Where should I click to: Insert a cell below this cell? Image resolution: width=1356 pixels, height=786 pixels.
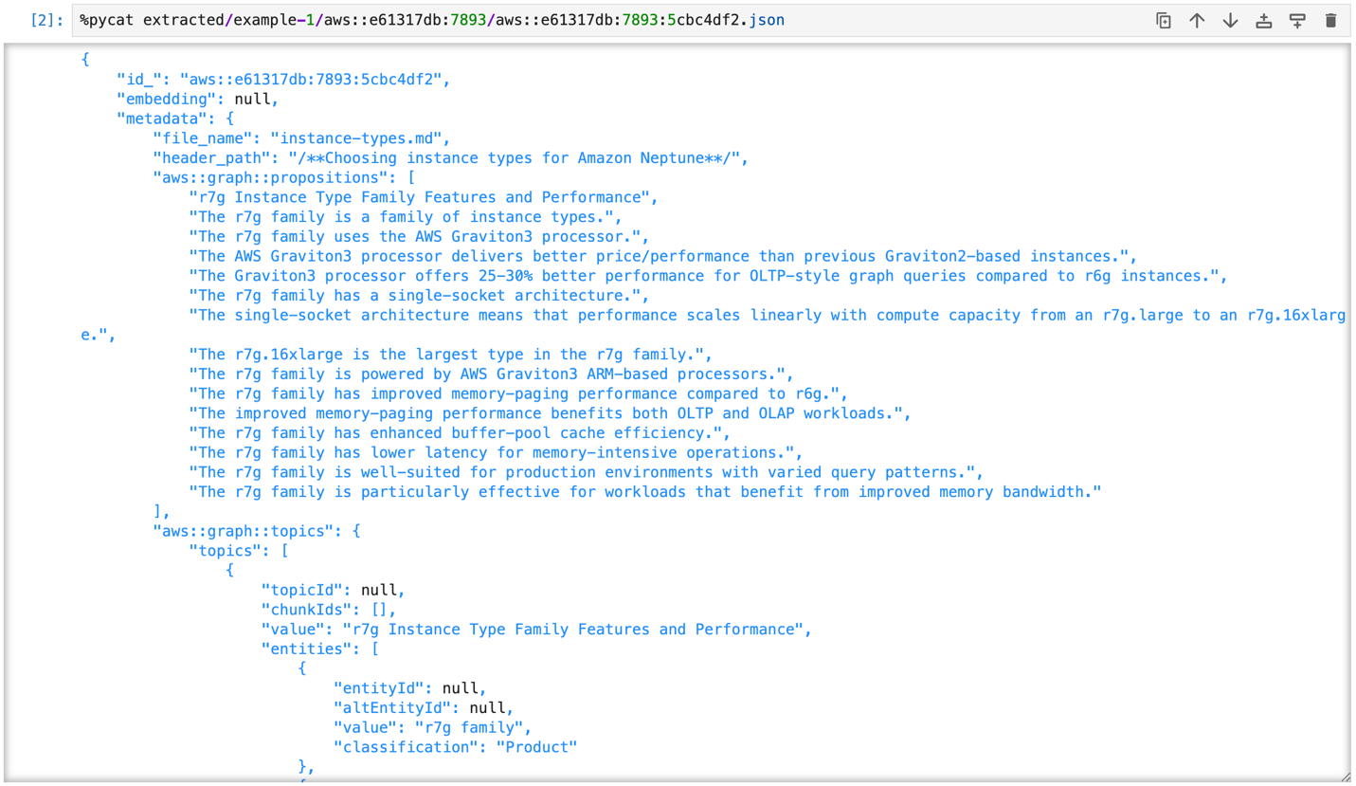click(x=1297, y=20)
